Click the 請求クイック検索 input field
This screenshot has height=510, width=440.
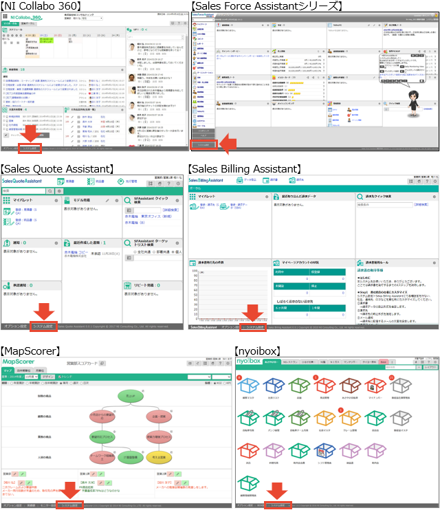385,205
